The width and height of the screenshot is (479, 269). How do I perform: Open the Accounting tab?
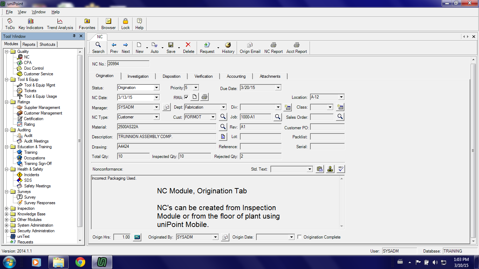[236, 76]
